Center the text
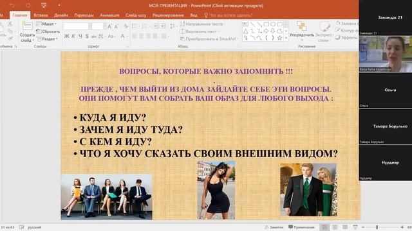 click(x=141, y=36)
